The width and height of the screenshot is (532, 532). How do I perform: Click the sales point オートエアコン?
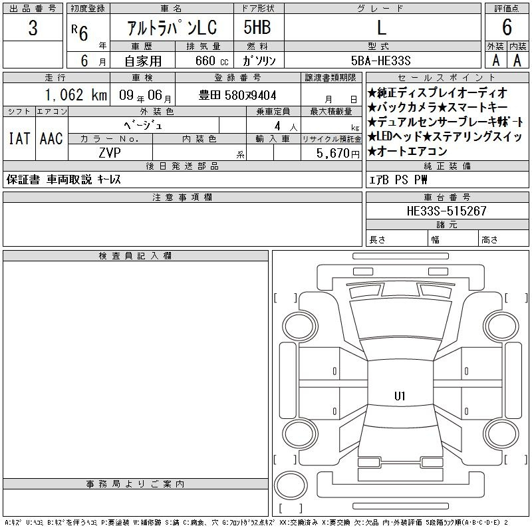pyautogui.click(x=408, y=151)
